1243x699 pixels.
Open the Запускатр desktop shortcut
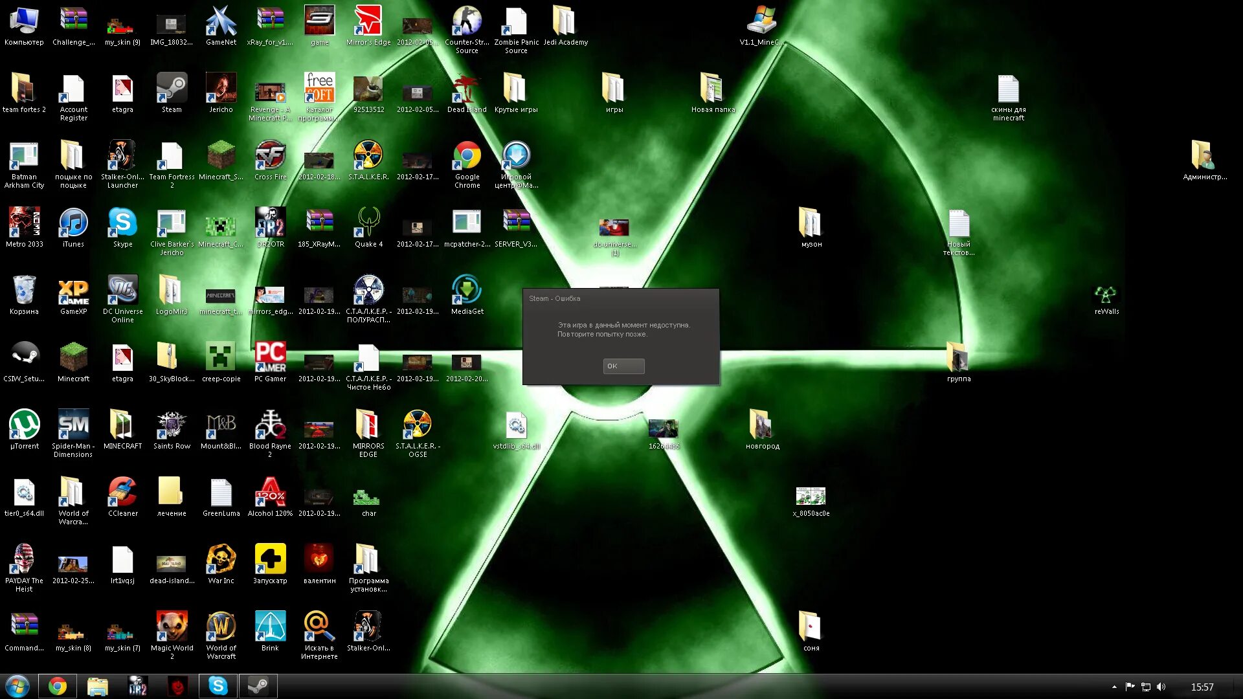pos(270,559)
